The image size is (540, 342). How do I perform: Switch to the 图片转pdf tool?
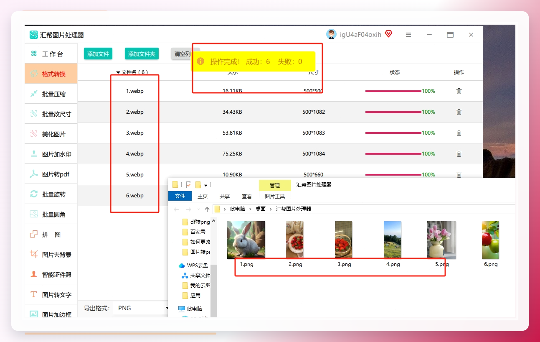tap(51, 174)
